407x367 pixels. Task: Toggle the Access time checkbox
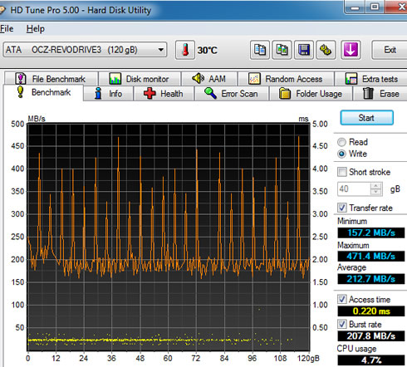tap(342, 299)
